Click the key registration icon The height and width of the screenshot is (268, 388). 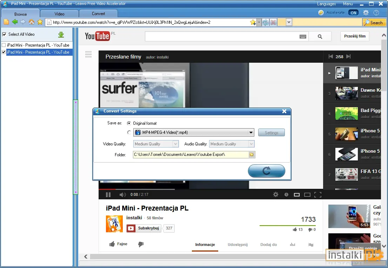tap(321, 13)
